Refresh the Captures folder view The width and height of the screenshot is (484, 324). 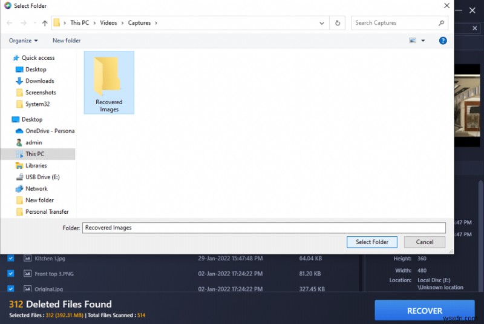pyautogui.click(x=338, y=23)
